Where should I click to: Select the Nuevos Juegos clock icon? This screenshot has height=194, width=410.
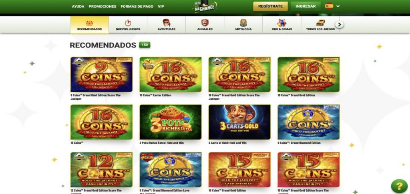click(128, 23)
